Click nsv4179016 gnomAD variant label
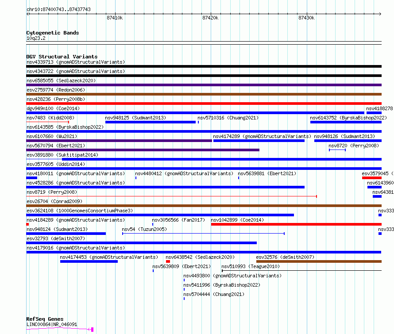394x334 pixels. pyautogui.click(x=76, y=248)
